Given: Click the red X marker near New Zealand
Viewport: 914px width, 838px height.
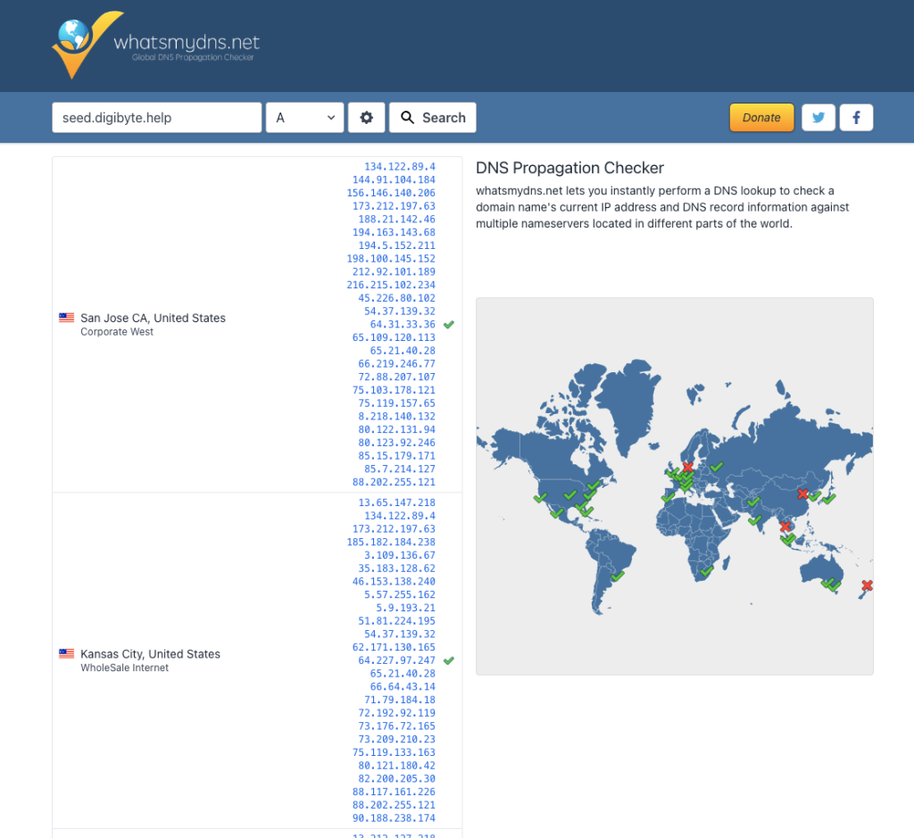Looking at the screenshot, I should [x=866, y=585].
